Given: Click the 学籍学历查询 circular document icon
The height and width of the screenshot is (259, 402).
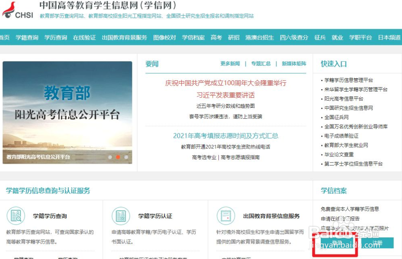Looking at the screenshot, I should click(16, 216).
